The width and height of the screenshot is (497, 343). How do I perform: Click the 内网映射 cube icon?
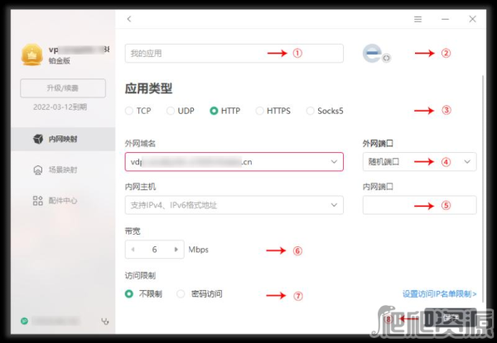pyautogui.click(x=36, y=139)
